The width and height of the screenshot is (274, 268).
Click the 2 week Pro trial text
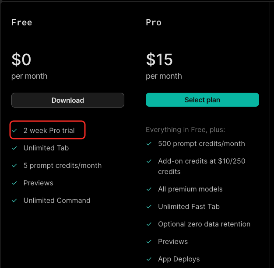tap(49, 130)
